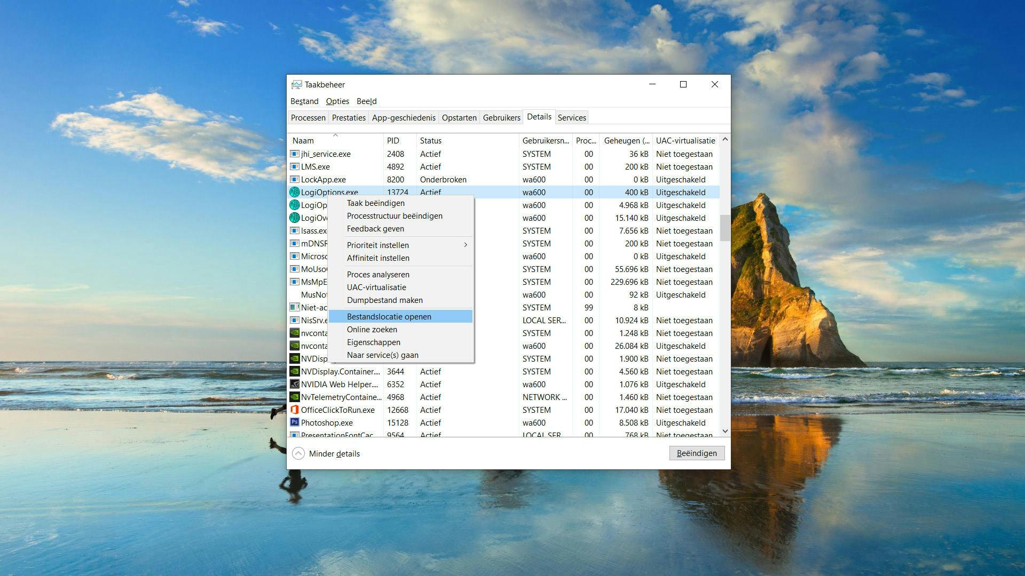Switch to the Prestaties tab
Screen dimensions: 1025x576
click(x=349, y=117)
